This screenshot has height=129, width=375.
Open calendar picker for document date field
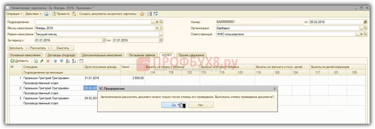click(365, 22)
